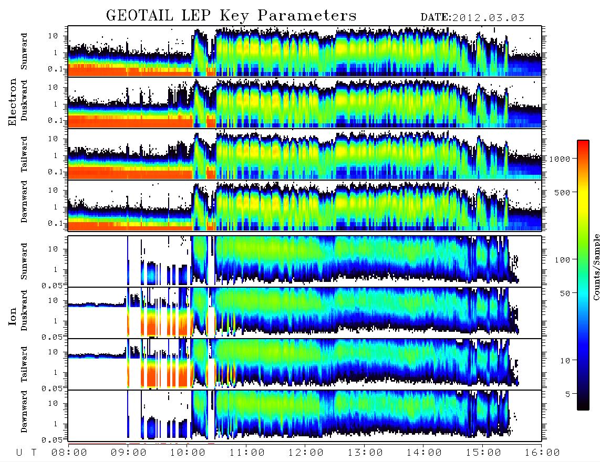Screen dimensions: 600x462
Task: Click the "100" colorbar tick value
Action: coord(562,260)
